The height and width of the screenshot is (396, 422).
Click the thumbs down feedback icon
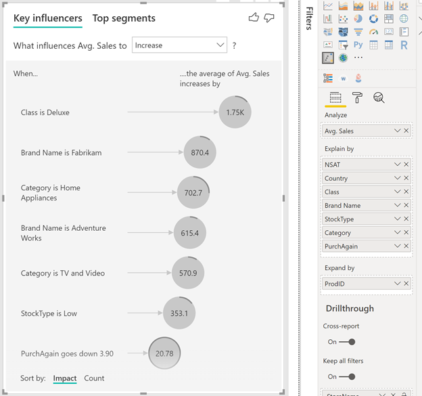coord(268,18)
